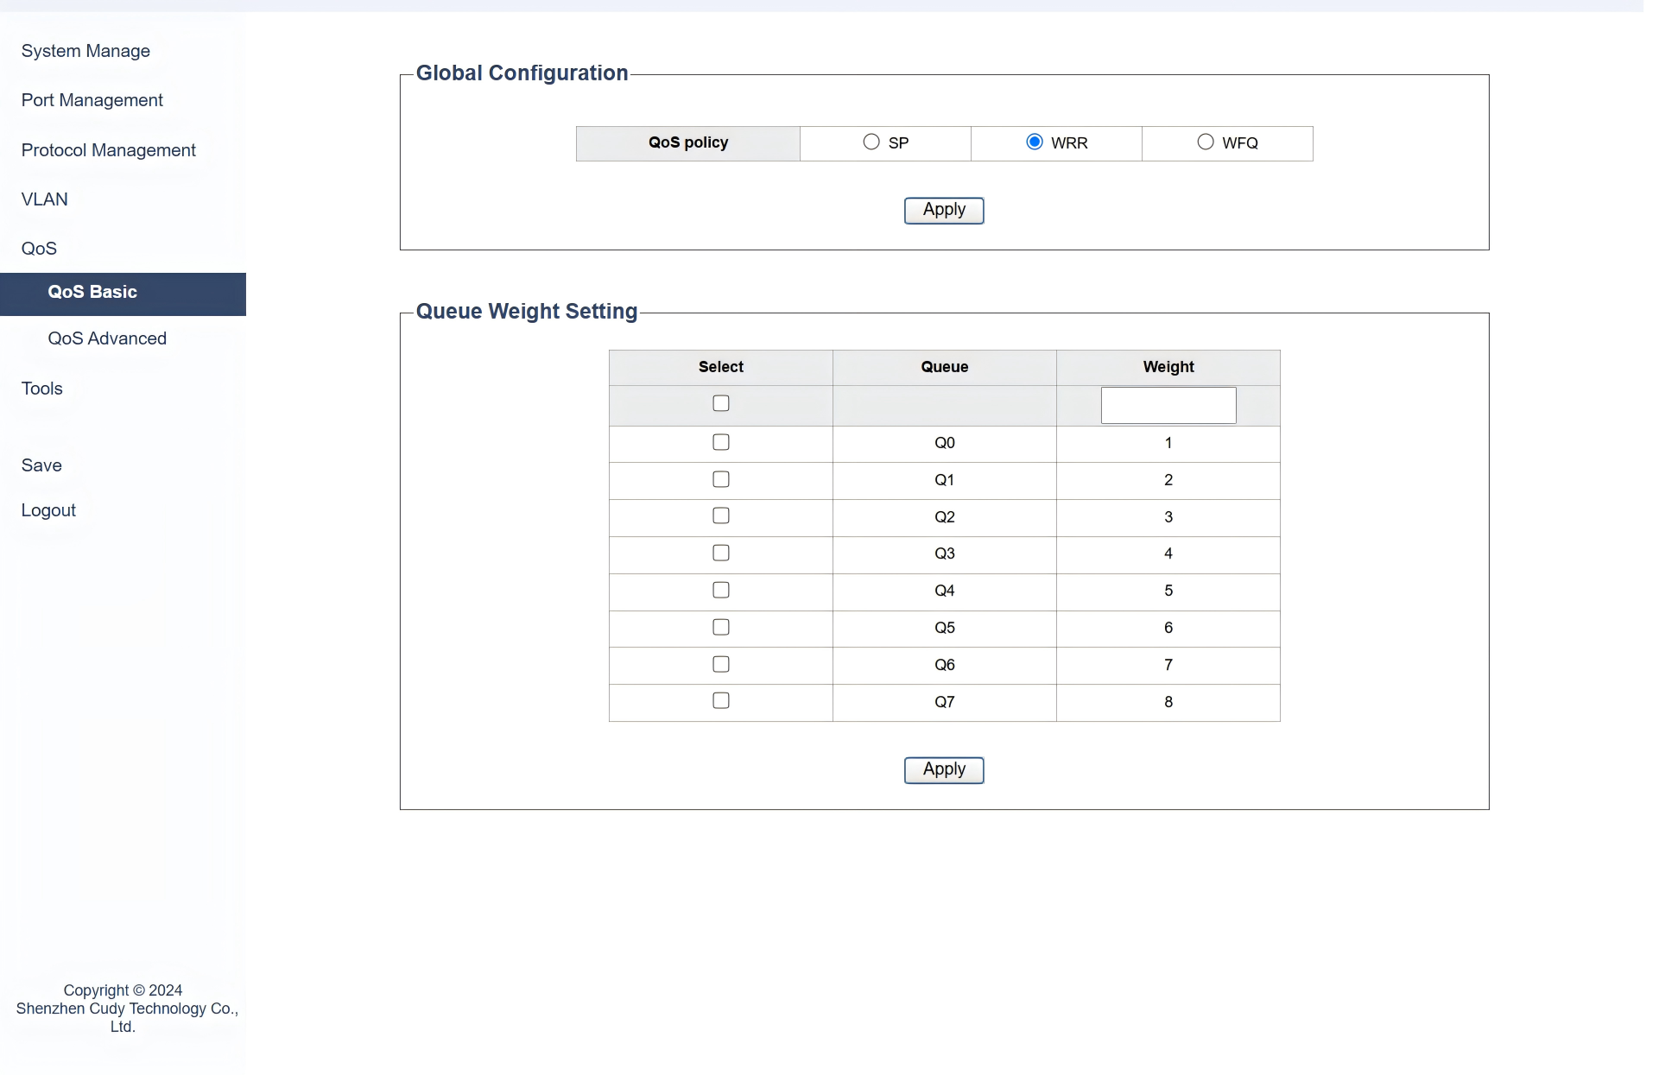Select the WRR QoS policy option
The width and height of the screenshot is (1659, 1075).
pyautogui.click(x=1034, y=142)
